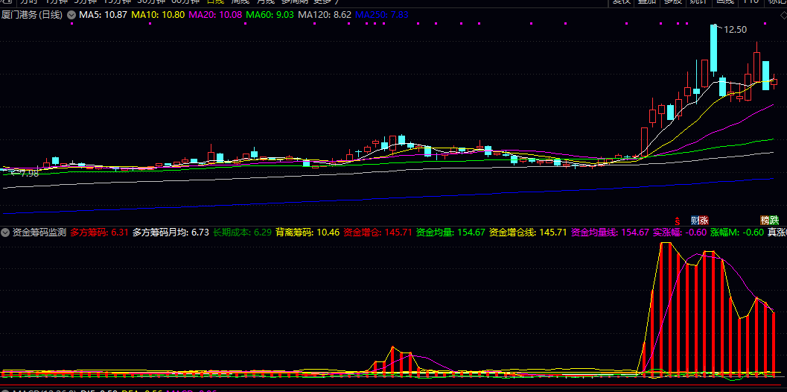Click the 涨 marker icon
Viewport: 787px width, 392px height.
[x=704, y=220]
